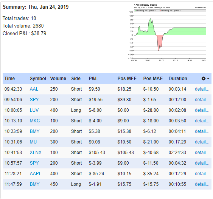Open the table settings gear dropdown
The width and height of the screenshot is (213, 199).
coord(205,78)
